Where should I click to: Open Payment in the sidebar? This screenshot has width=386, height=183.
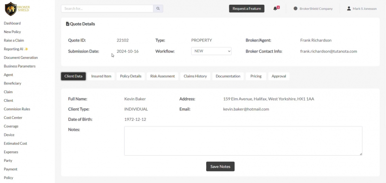click(10, 169)
